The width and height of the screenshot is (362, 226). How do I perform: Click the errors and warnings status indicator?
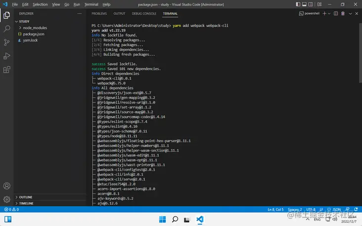pos(11,209)
